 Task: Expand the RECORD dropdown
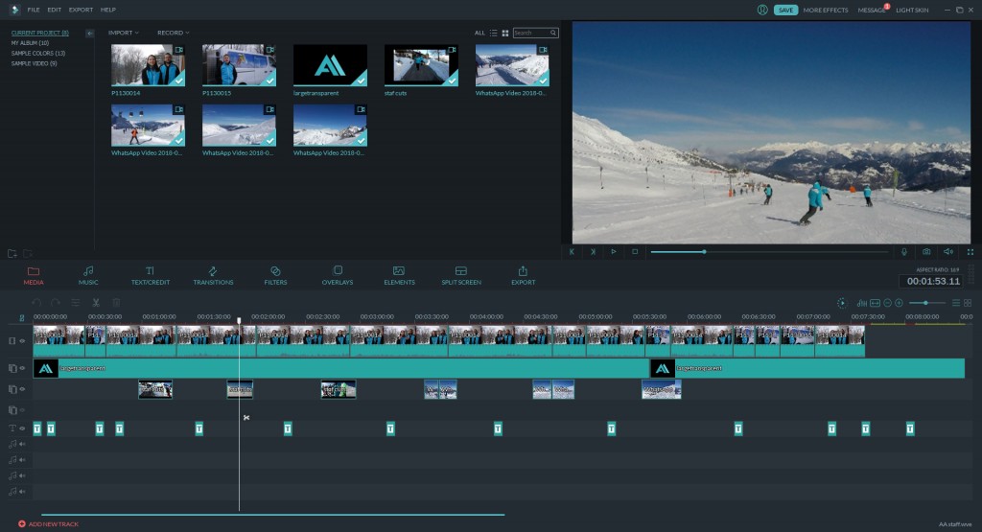click(x=173, y=33)
